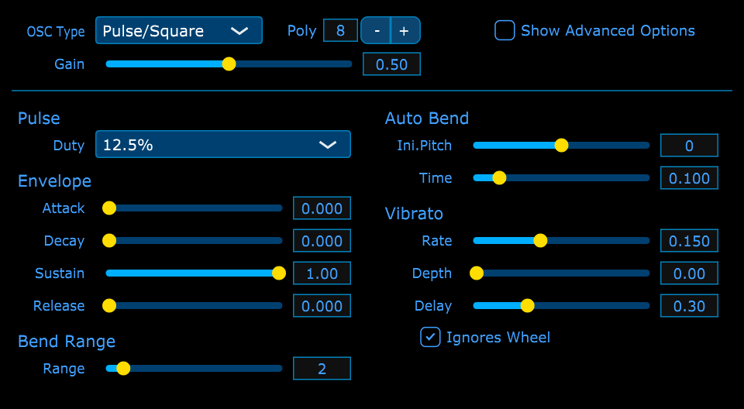Click the Release value field
Image resolution: width=744 pixels, height=409 pixels.
[322, 305]
